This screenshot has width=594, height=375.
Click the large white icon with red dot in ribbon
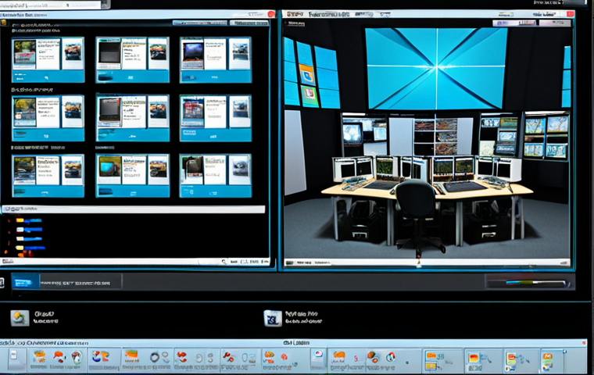(318, 355)
